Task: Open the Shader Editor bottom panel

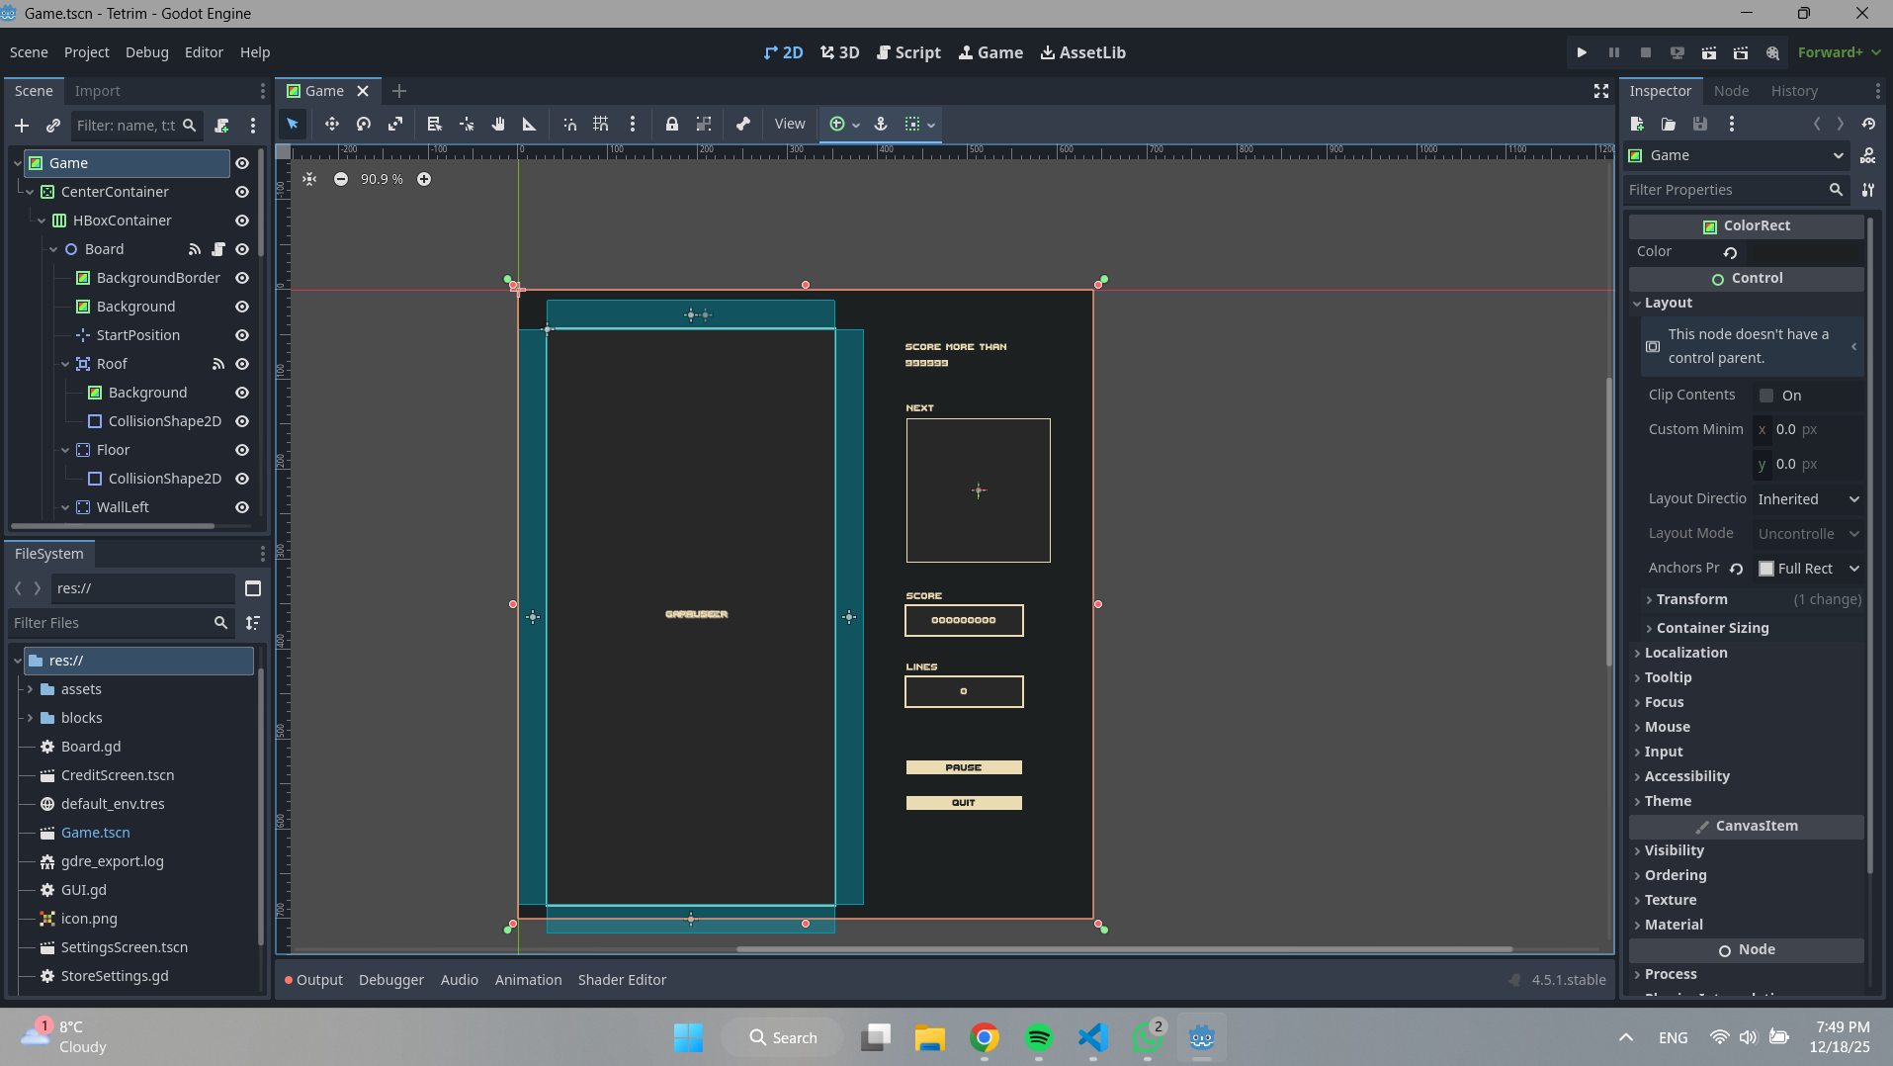Action: [x=622, y=980]
